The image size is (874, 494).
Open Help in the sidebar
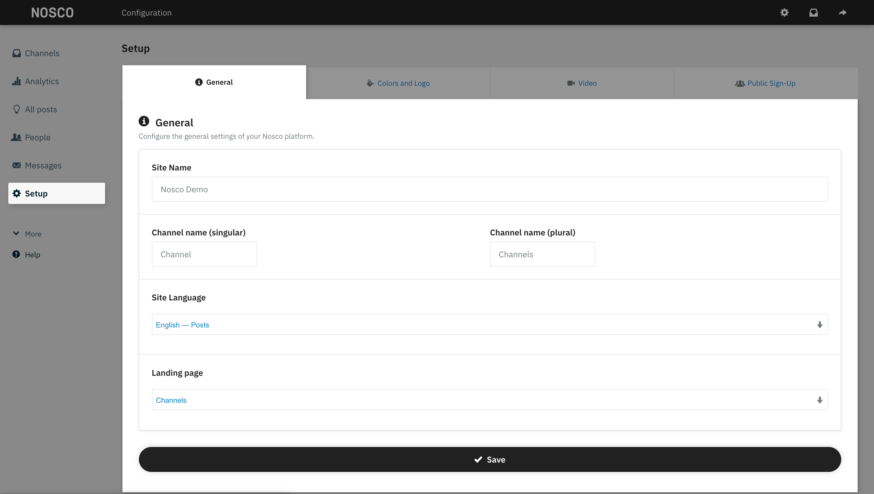[33, 254]
